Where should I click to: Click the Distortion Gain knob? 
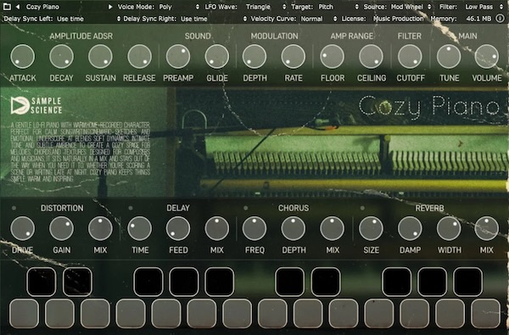(61, 228)
